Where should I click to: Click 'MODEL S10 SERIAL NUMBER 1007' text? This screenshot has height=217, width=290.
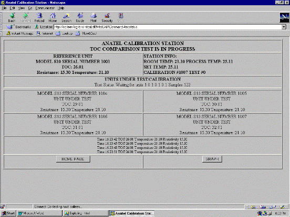[x=212, y=116]
